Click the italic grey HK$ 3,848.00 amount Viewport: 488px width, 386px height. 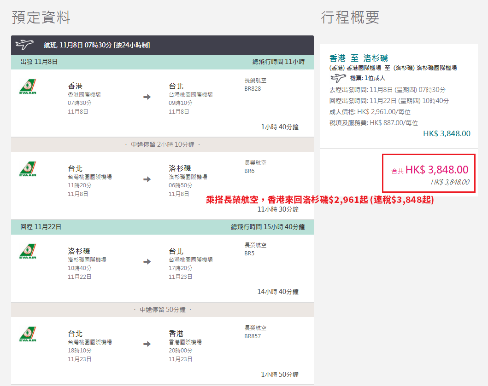click(x=450, y=182)
